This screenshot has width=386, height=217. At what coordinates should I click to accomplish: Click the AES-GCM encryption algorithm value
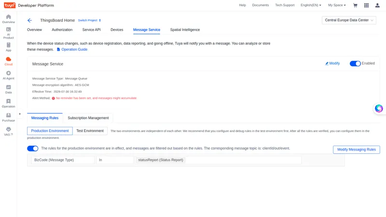click(x=82, y=85)
